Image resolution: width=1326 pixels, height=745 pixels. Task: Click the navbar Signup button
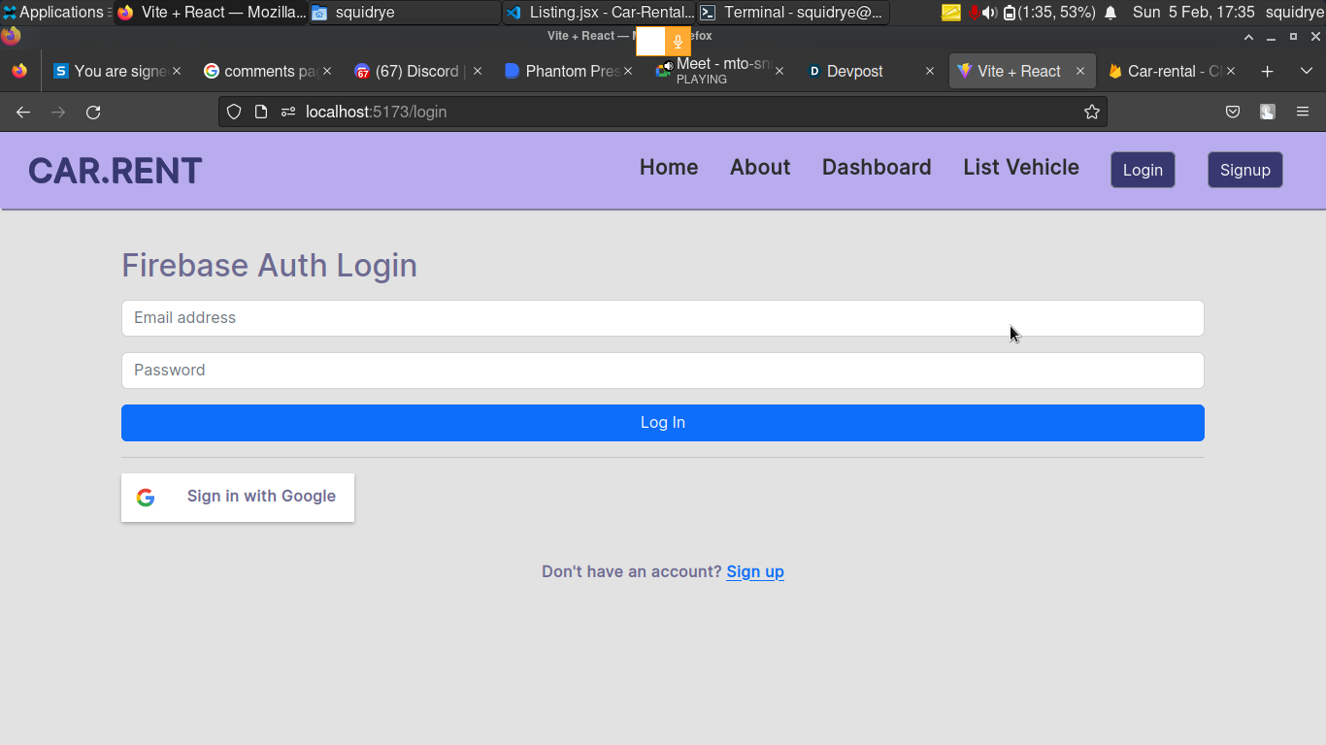pyautogui.click(x=1245, y=170)
